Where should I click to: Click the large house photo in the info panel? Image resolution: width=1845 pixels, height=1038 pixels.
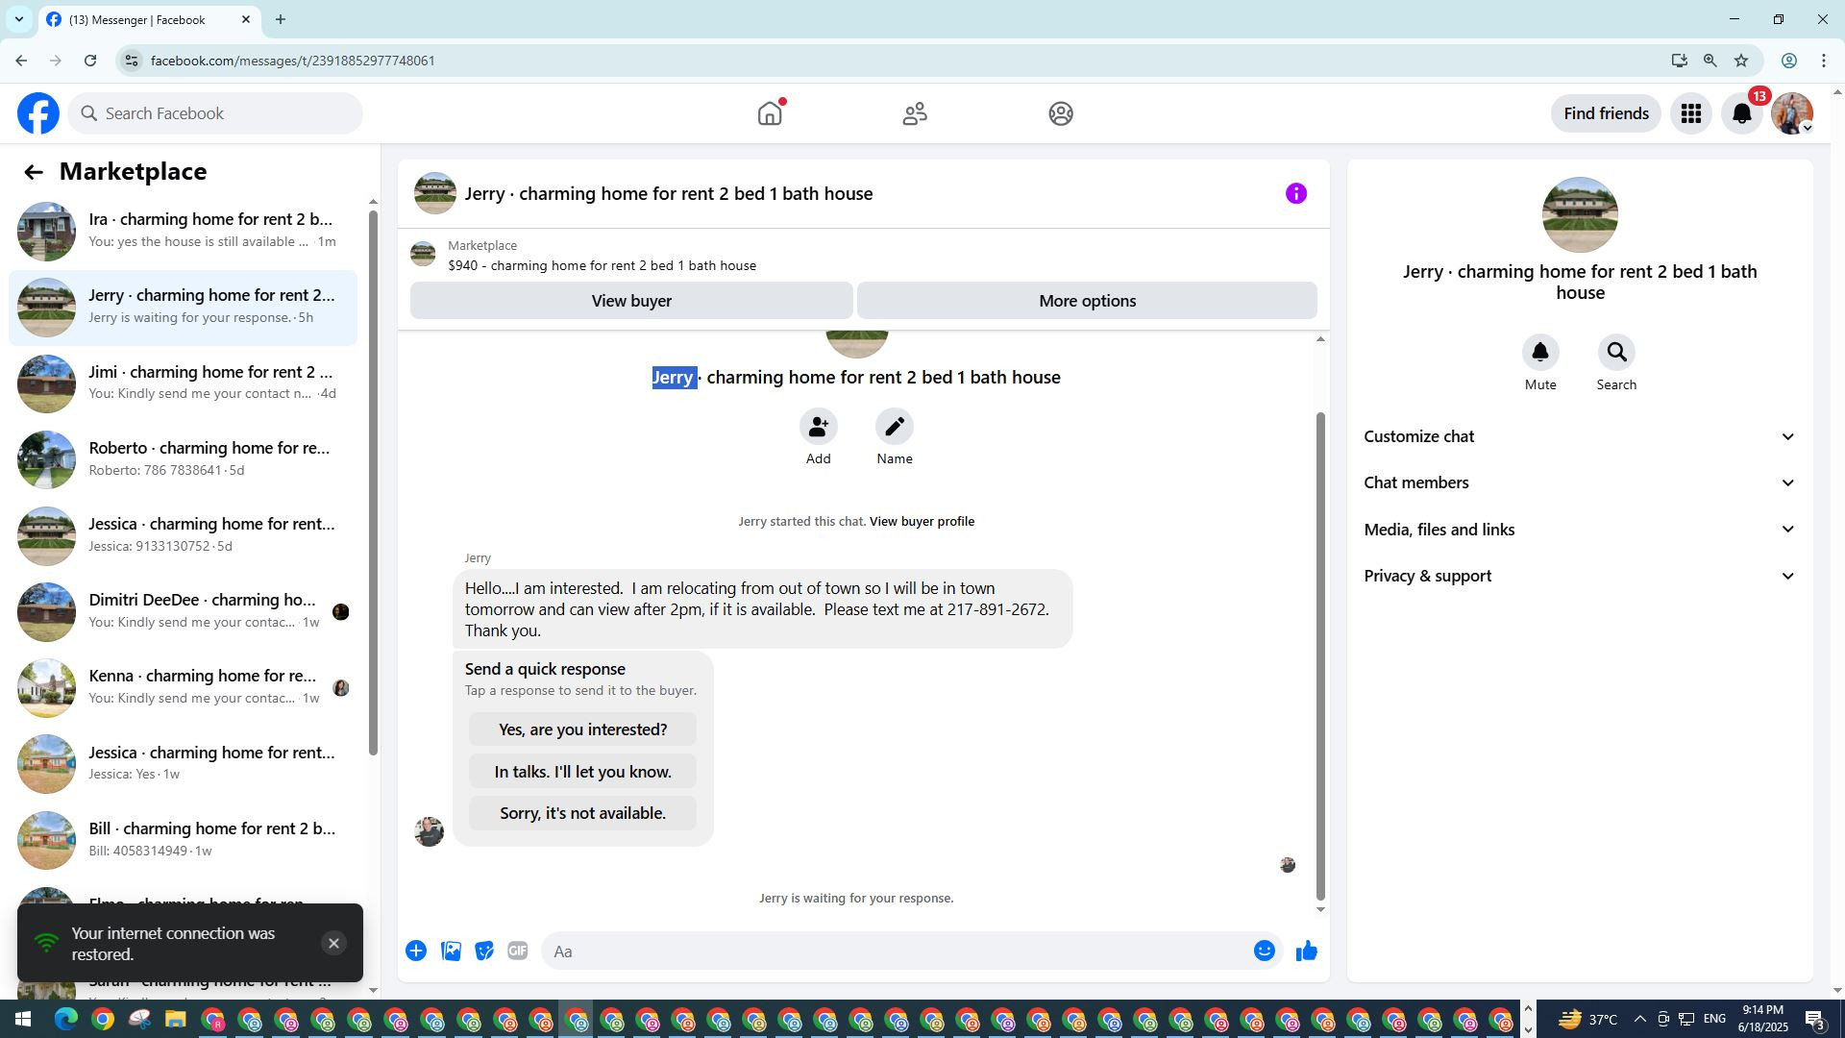click(x=1580, y=215)
